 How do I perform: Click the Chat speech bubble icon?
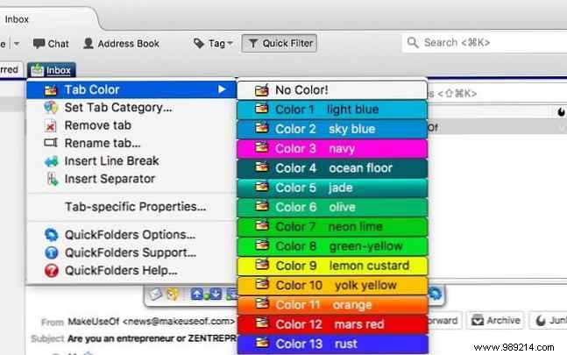[39, 44]
